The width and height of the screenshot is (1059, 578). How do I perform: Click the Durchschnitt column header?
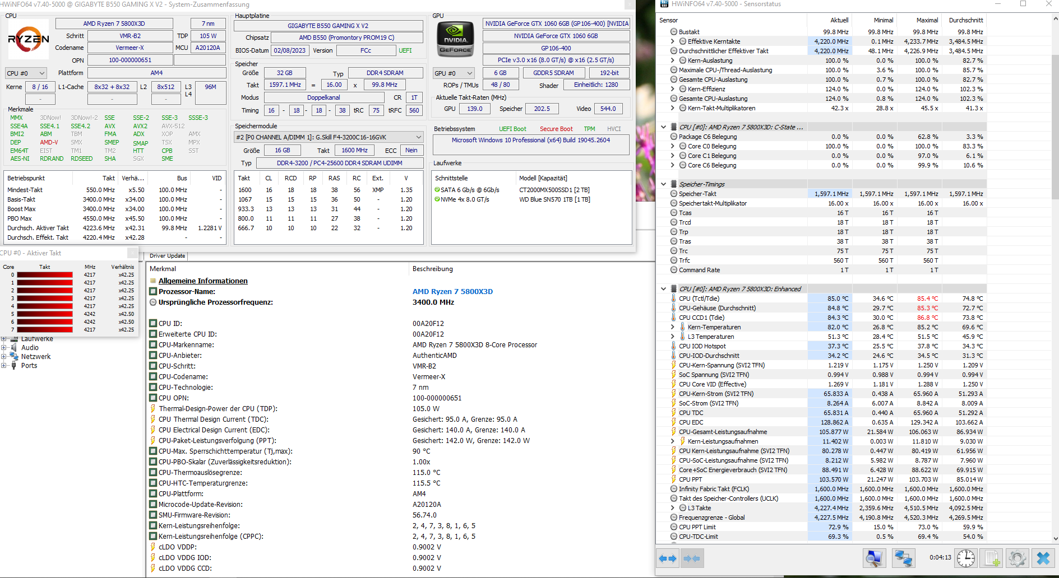963,20
